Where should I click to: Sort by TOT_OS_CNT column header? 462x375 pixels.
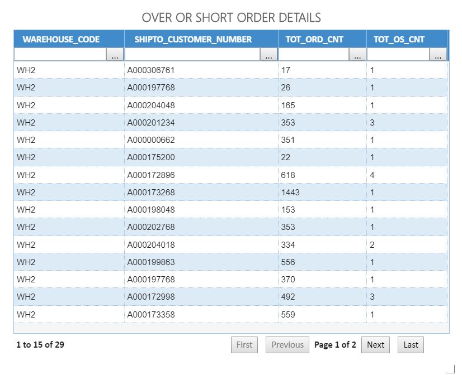pos(399,39)
